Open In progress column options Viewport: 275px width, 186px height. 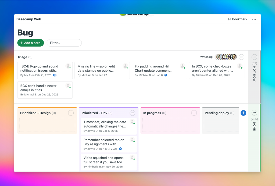tap(194, 113)
